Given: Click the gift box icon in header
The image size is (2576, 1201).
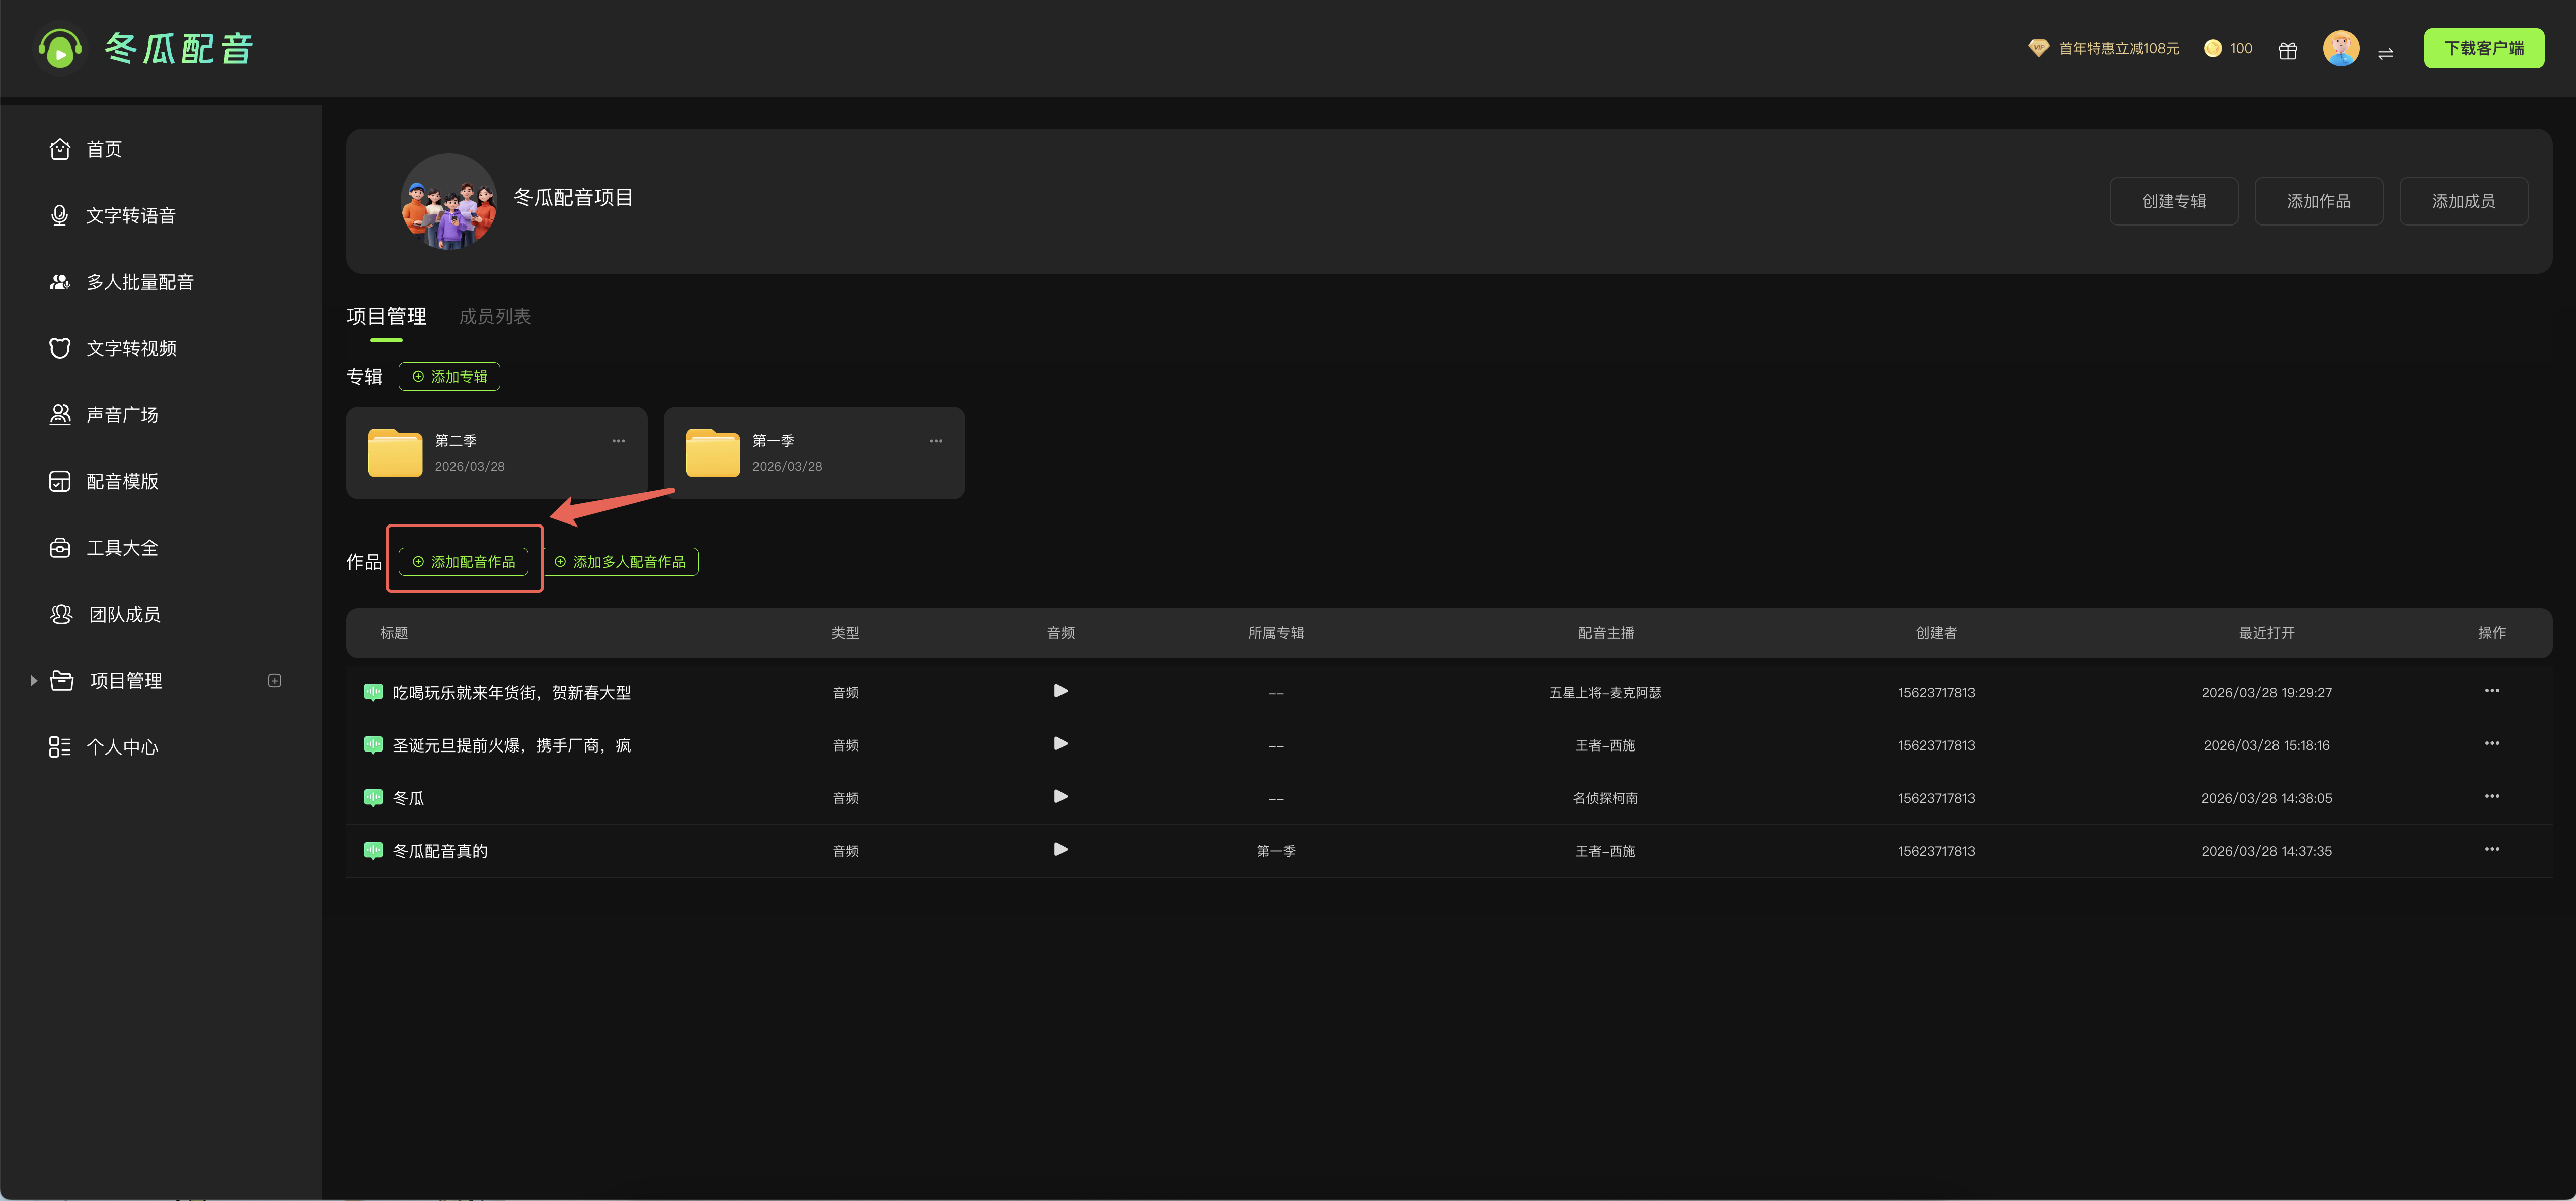Looking at the screenshot, I should point(2287,50).
